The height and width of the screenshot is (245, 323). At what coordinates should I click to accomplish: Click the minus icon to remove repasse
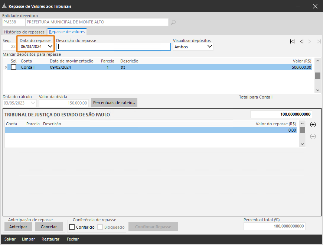313,136
